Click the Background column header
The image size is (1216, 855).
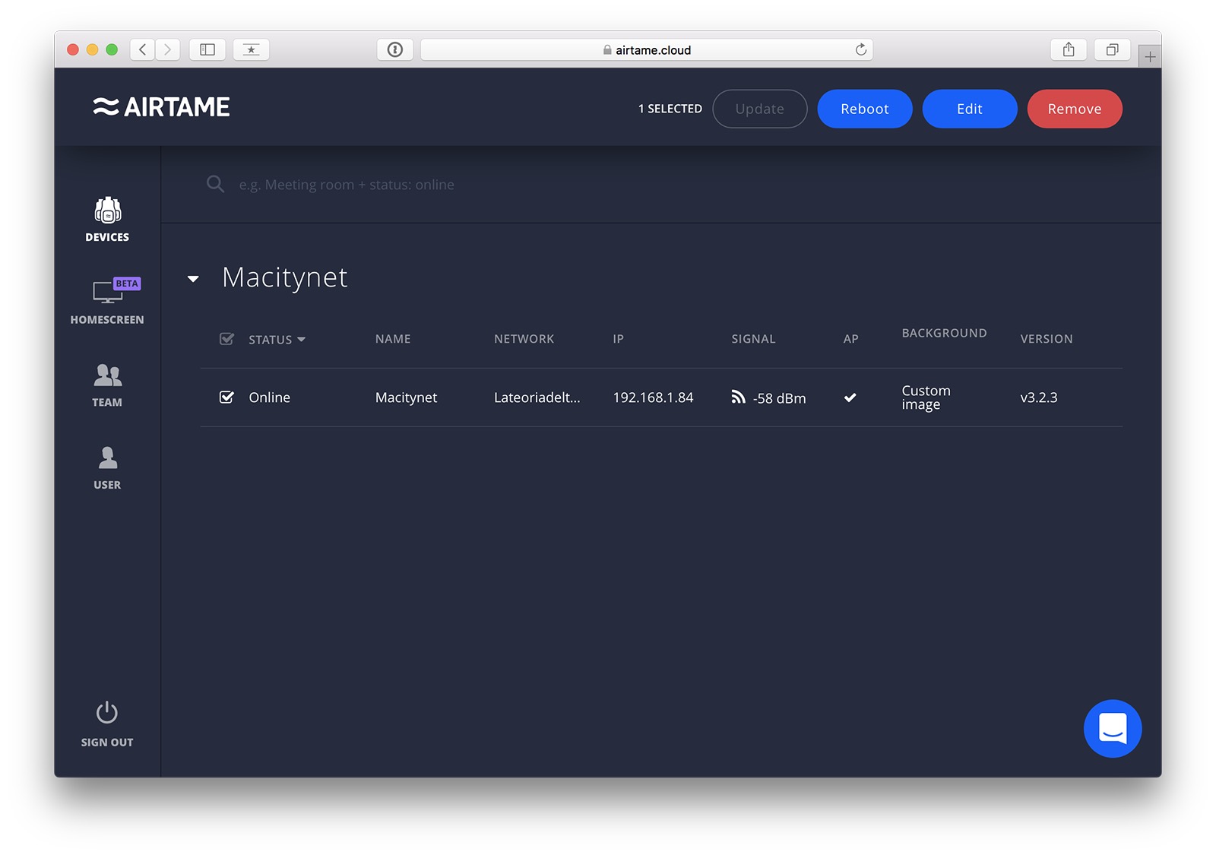click(945, 333)
